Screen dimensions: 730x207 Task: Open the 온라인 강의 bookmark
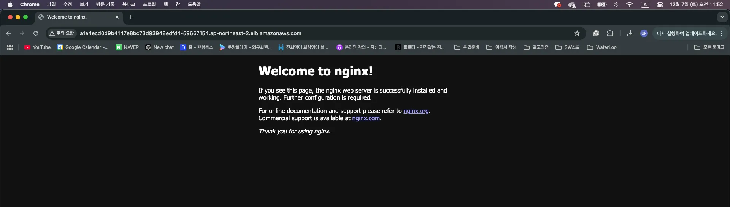361,47
